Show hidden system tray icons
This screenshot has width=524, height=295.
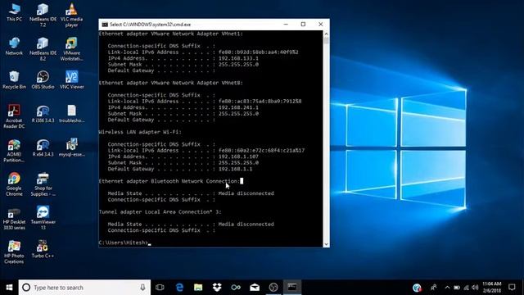tap(448, 288)
